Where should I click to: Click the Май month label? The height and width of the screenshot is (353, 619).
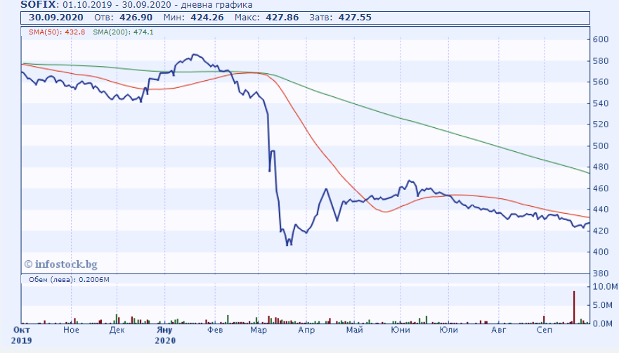tap(355, 330)
